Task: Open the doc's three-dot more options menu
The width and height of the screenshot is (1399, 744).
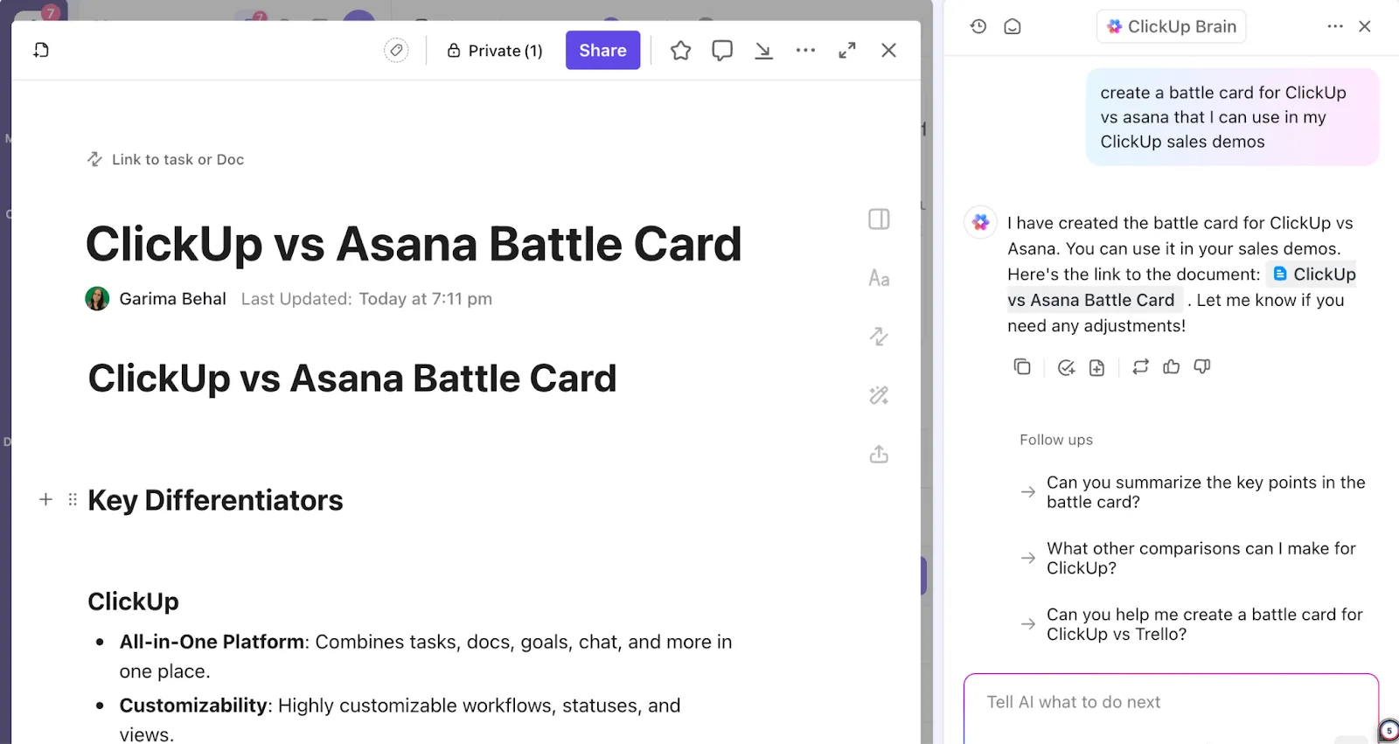Action: [805, 51]
